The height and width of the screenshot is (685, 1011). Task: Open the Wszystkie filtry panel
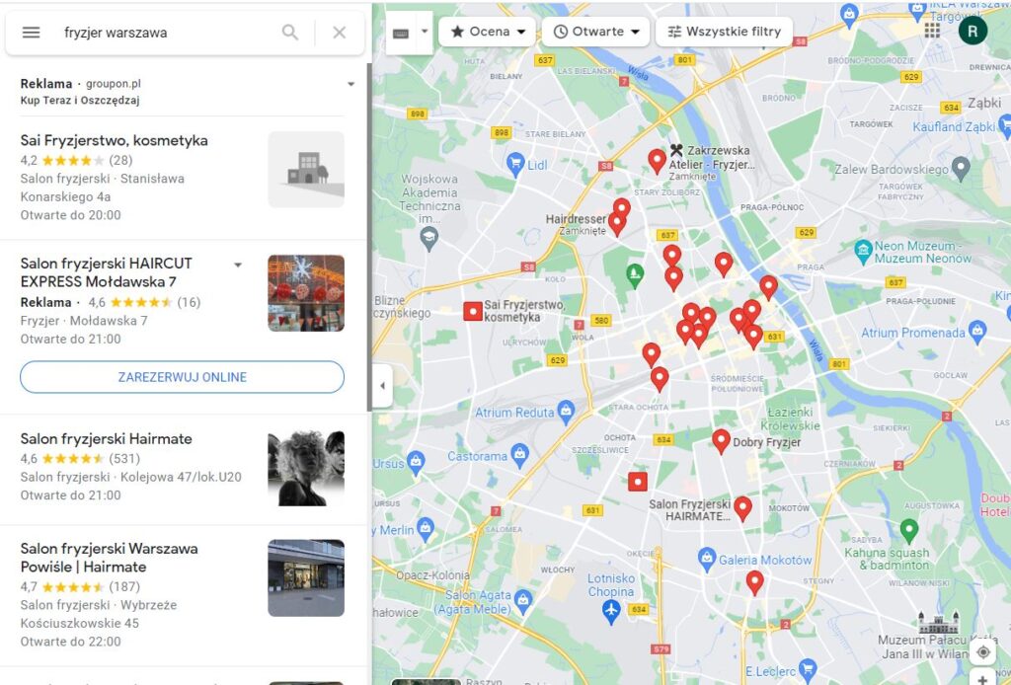point(725,32)
